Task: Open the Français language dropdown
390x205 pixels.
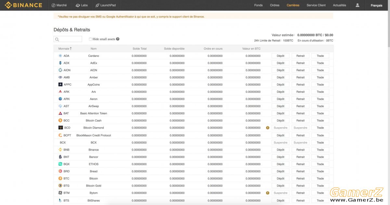Action: pyautogui.click(x=376, y=5)
